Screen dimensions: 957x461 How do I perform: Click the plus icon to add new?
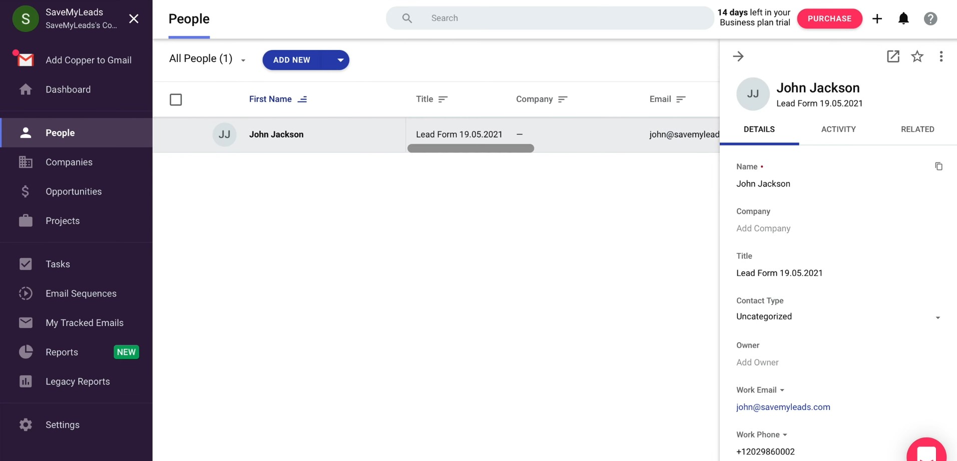point(877,18)
